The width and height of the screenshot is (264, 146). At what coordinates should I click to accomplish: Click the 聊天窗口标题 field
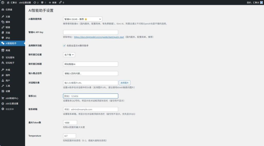coord(90,64)
